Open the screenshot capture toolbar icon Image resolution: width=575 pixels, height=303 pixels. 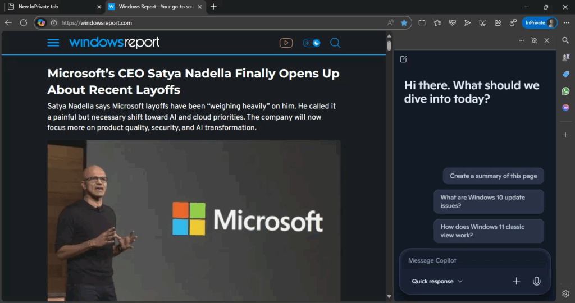click(482, 22)
